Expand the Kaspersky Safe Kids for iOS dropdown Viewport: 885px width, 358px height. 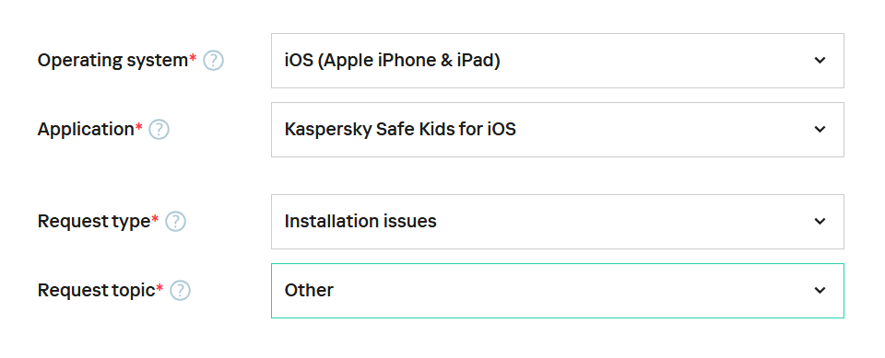tap(558, 130)
